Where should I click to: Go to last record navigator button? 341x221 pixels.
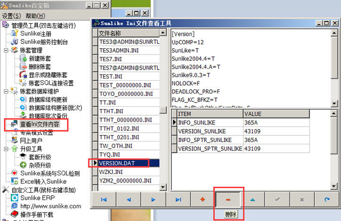click(x=178, y=199)
